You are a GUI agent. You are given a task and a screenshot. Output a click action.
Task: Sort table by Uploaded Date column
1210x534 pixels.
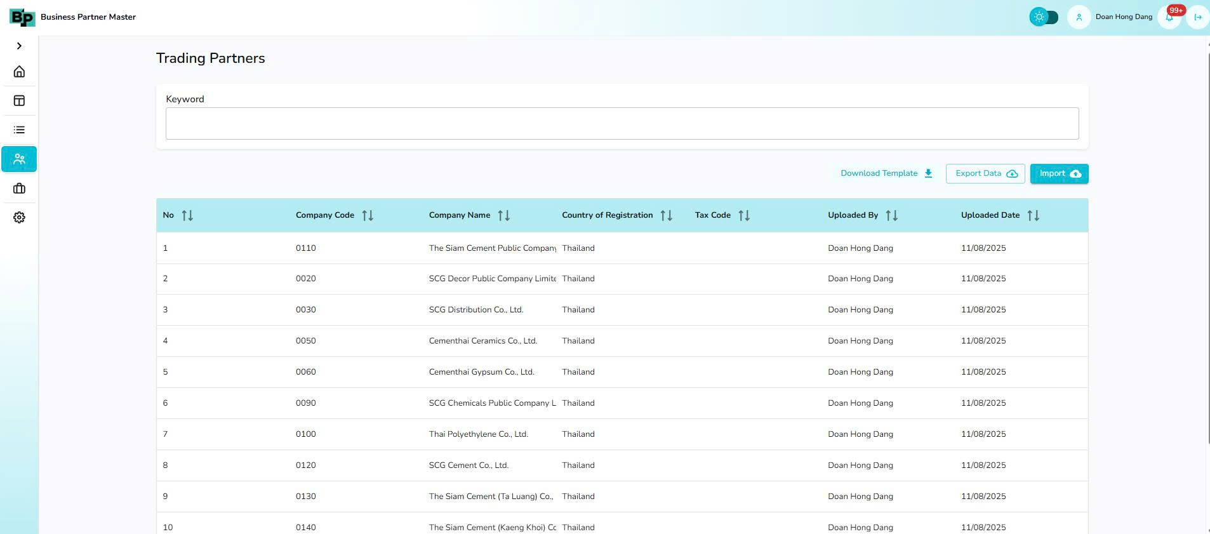click(x=1033, y=216)
